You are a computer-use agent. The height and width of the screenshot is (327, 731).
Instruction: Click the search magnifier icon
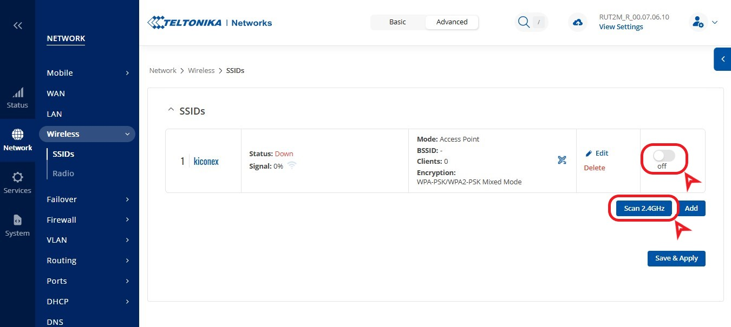tap(523, 22)
